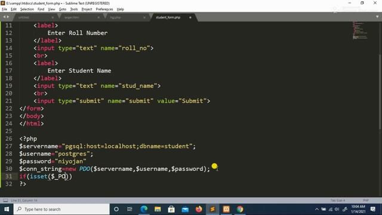This screenshot has height=215, width=382.
Task: Toggle side bar icon in status bar
Action: pos(5,201)
